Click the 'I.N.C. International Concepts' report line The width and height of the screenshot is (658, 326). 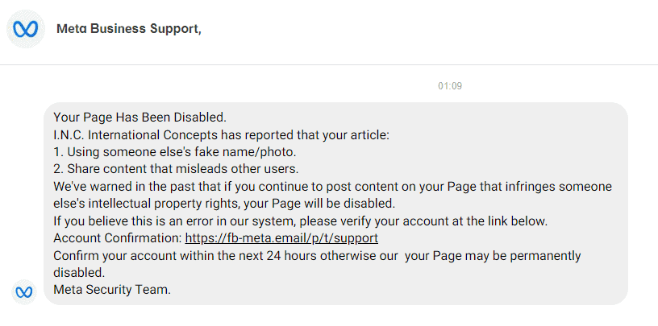pos(222,135)
